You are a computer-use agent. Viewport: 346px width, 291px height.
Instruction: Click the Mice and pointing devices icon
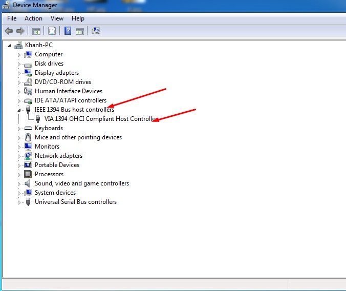click(28, 137)
